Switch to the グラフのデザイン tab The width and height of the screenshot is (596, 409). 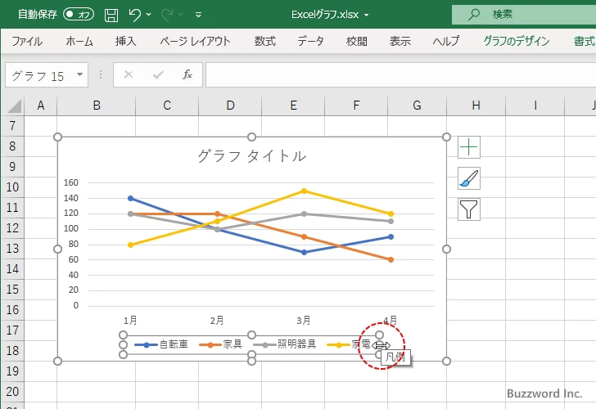click(517, 41)
